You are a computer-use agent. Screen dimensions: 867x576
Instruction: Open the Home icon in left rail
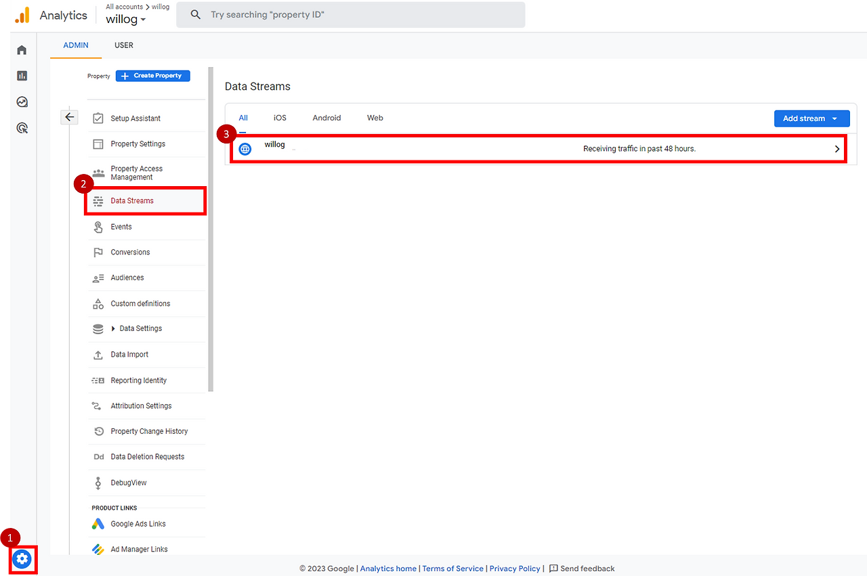[x=22, y=50]
